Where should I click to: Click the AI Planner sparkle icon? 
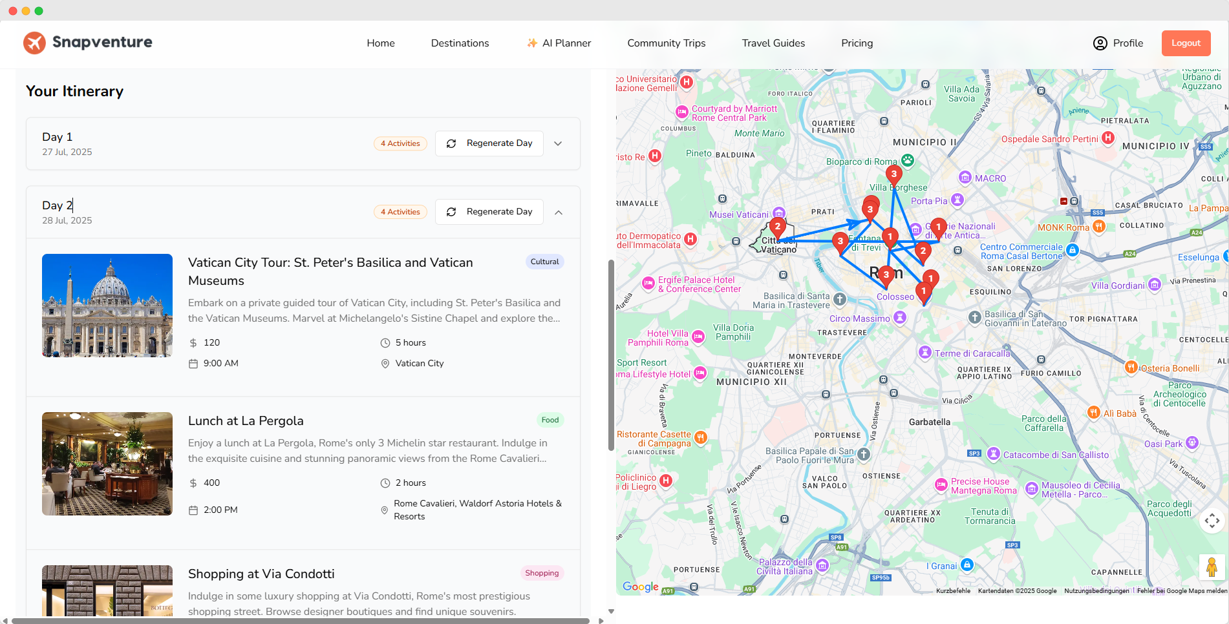pos(532,43)
